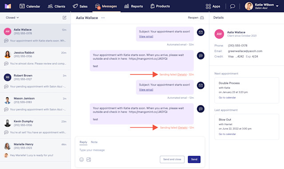This screenshot has width=284, height=169.
Task: Click phone number (310) 555-0178 in Details
Action: [237, 46]
